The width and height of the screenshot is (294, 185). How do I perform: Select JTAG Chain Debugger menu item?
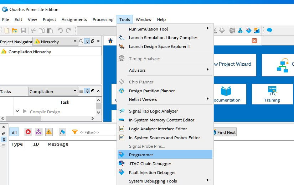165,163
